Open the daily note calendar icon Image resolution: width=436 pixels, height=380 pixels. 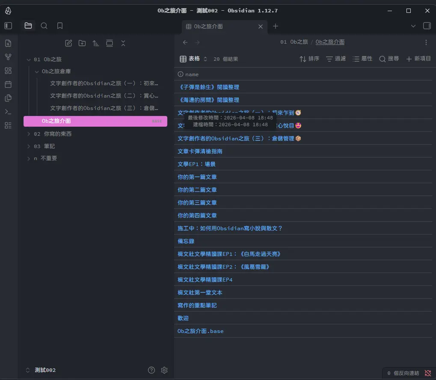[x=8, y=84]
